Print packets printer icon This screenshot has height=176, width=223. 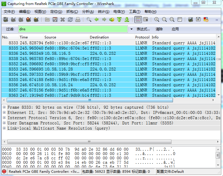78,20
